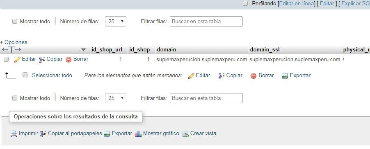Click the domain_ssl cell value

pyautogui.click(x=295, y=60)
